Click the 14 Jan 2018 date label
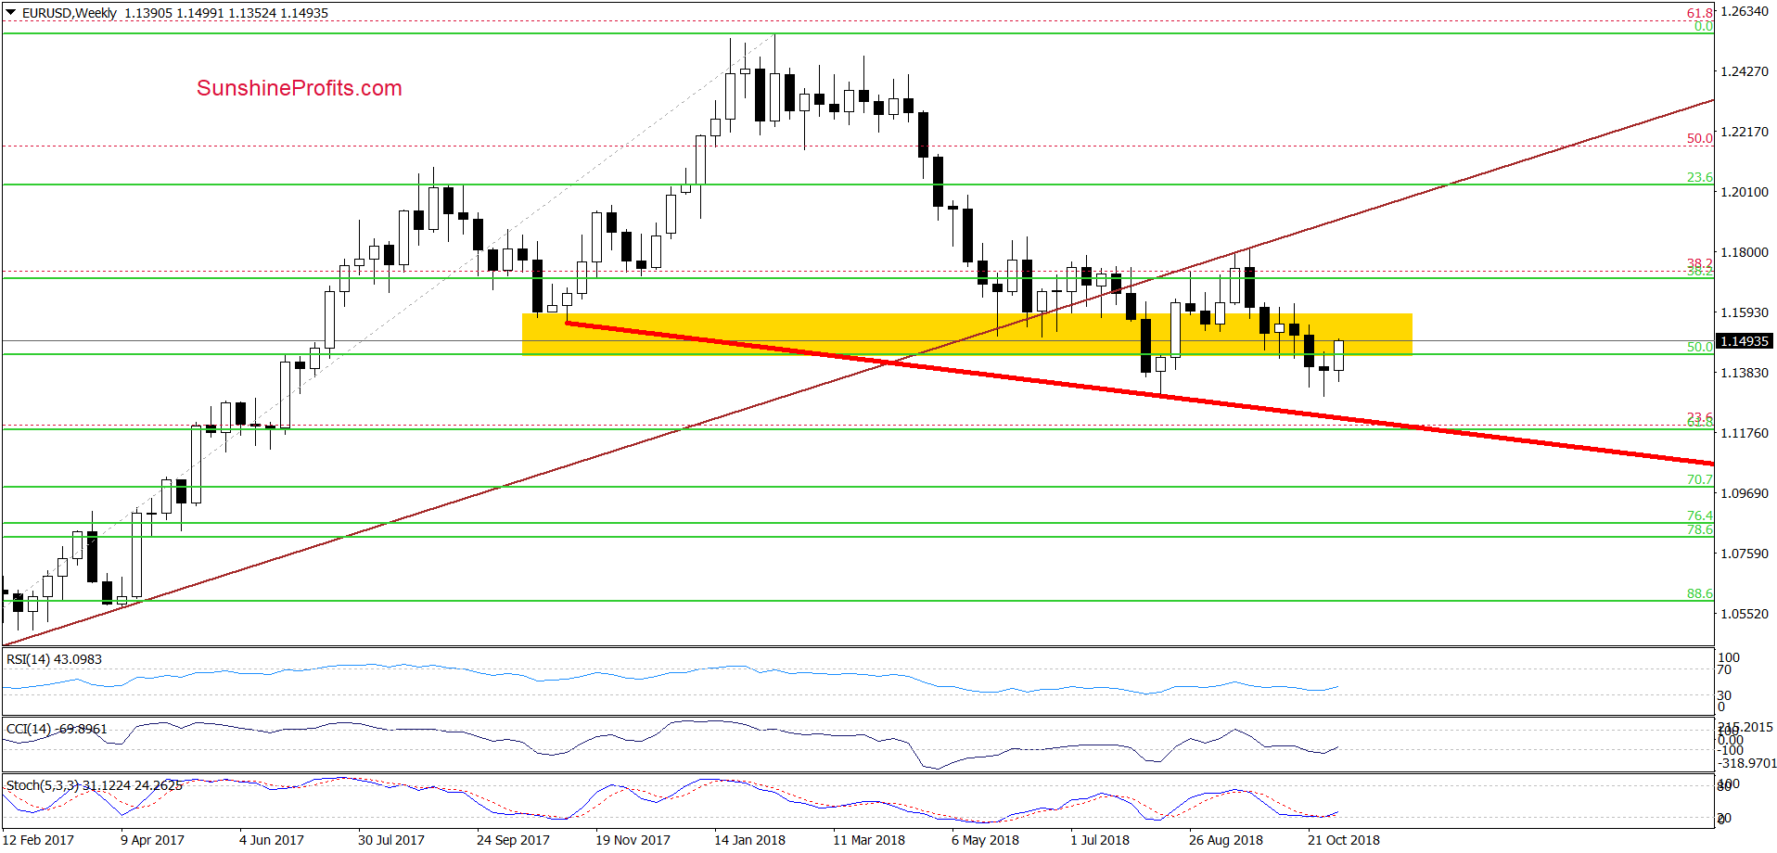Image resolution: width=1777 pixels, height=853 pixels. tap(749, 840)
